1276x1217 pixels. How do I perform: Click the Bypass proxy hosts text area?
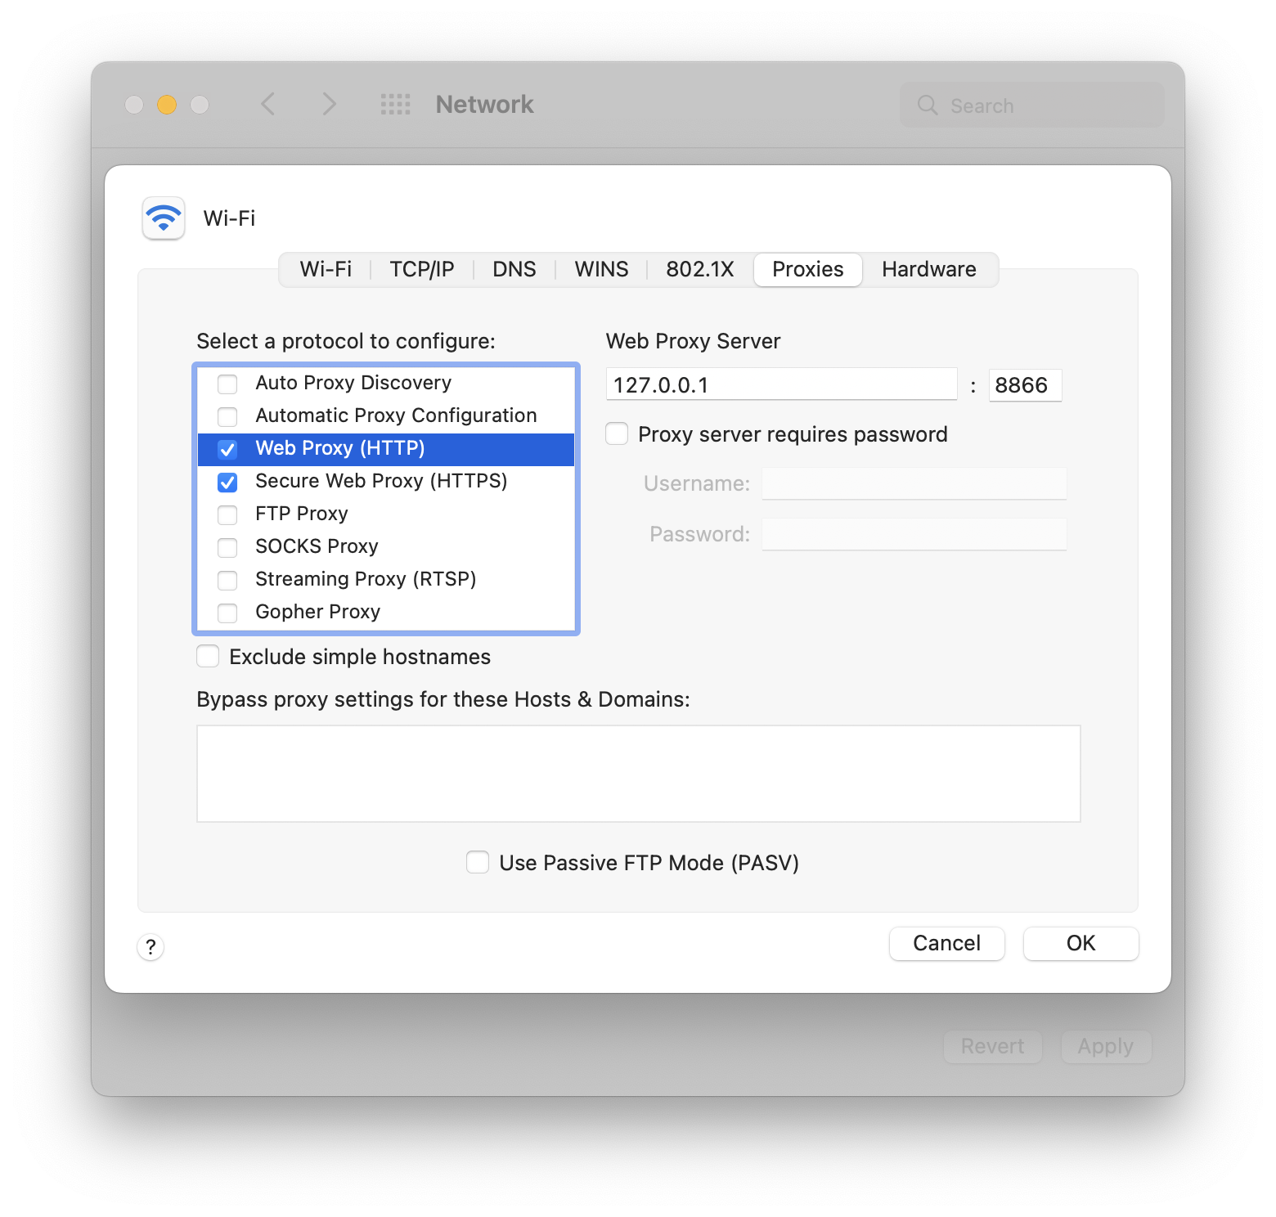point(639,774)
